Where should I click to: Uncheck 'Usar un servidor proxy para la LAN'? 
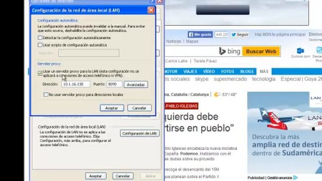click(x=40, y=73)
